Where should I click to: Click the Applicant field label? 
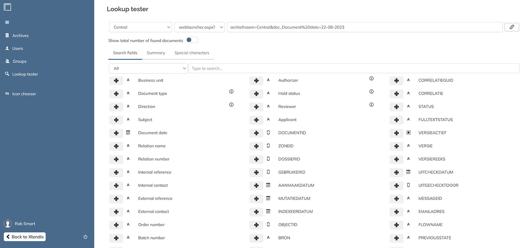click(x=287, y=120)
